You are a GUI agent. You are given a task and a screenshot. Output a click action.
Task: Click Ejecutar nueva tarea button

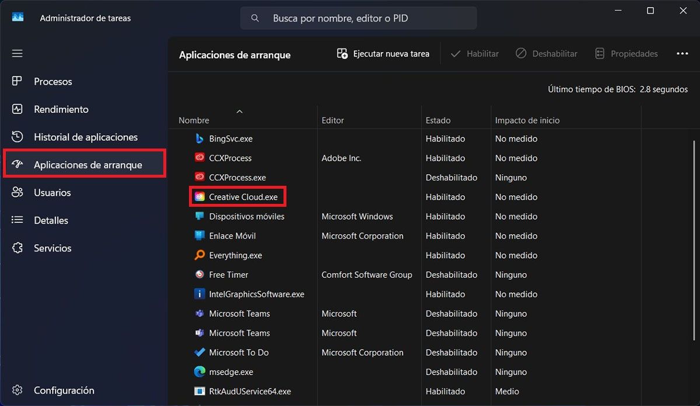(383, 54)
